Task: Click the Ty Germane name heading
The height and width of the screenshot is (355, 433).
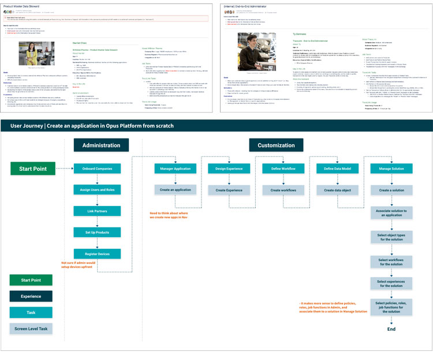Action: pos(299,34)
